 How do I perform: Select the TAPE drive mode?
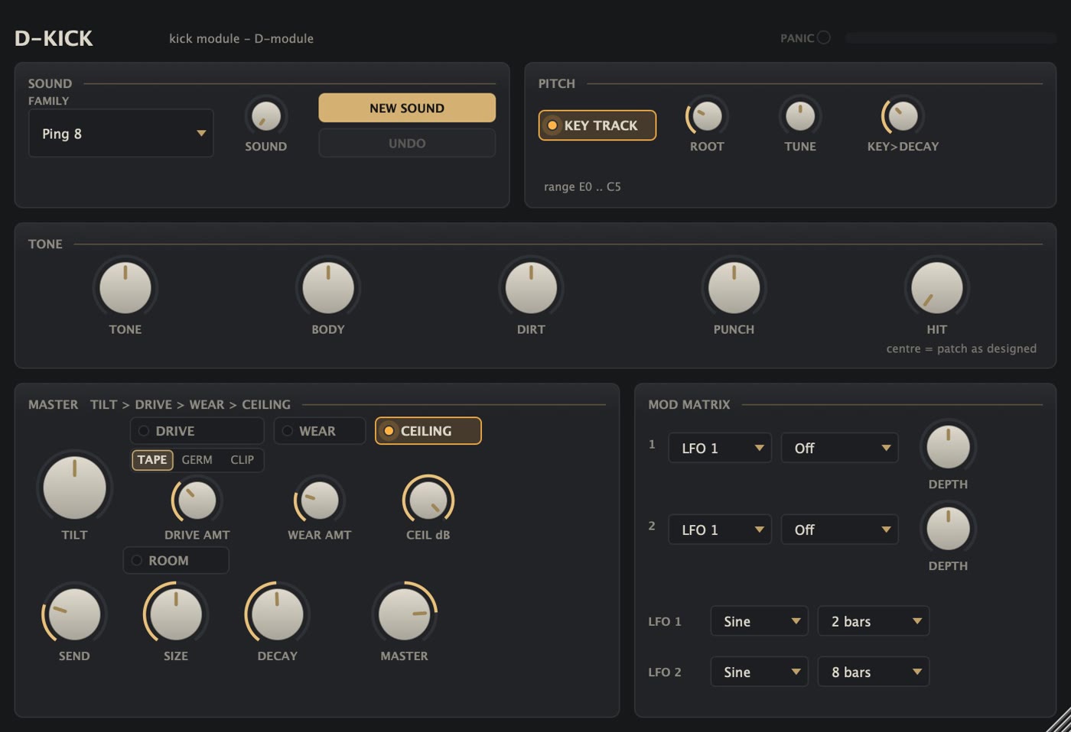[152, 460]
